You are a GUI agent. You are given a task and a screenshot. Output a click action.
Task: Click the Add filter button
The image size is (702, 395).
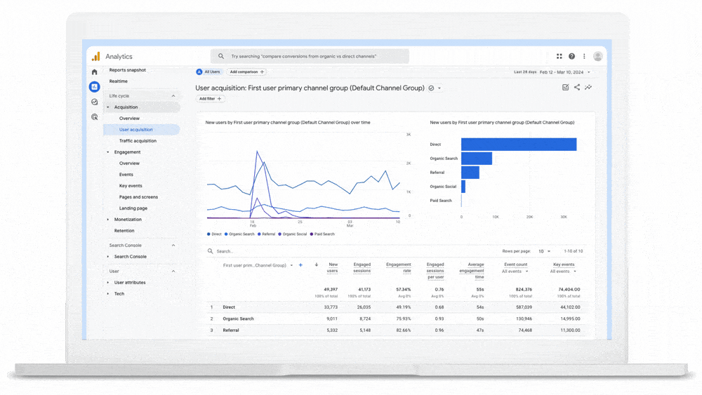[x=210, y=99]
